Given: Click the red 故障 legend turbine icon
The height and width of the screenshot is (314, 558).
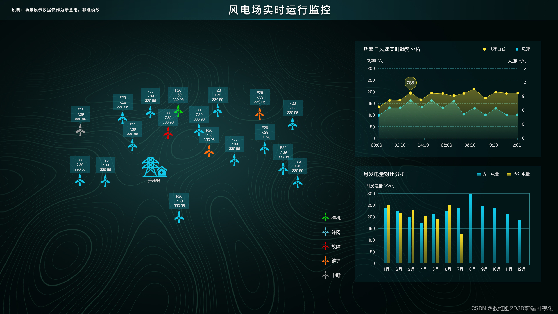Looking at the screenshot, I should 325,246.
